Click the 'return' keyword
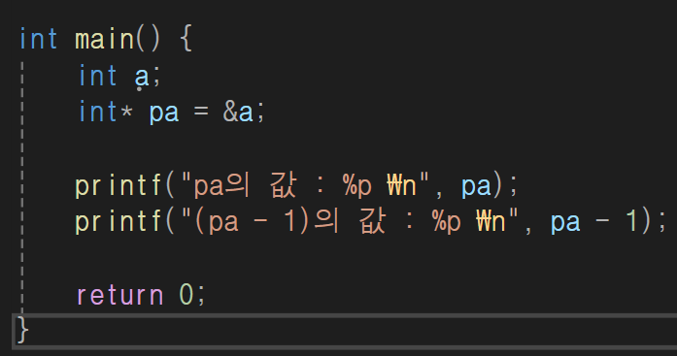This screenshot has height=356, width=677. pyautogui.click(x=120, y=295)
